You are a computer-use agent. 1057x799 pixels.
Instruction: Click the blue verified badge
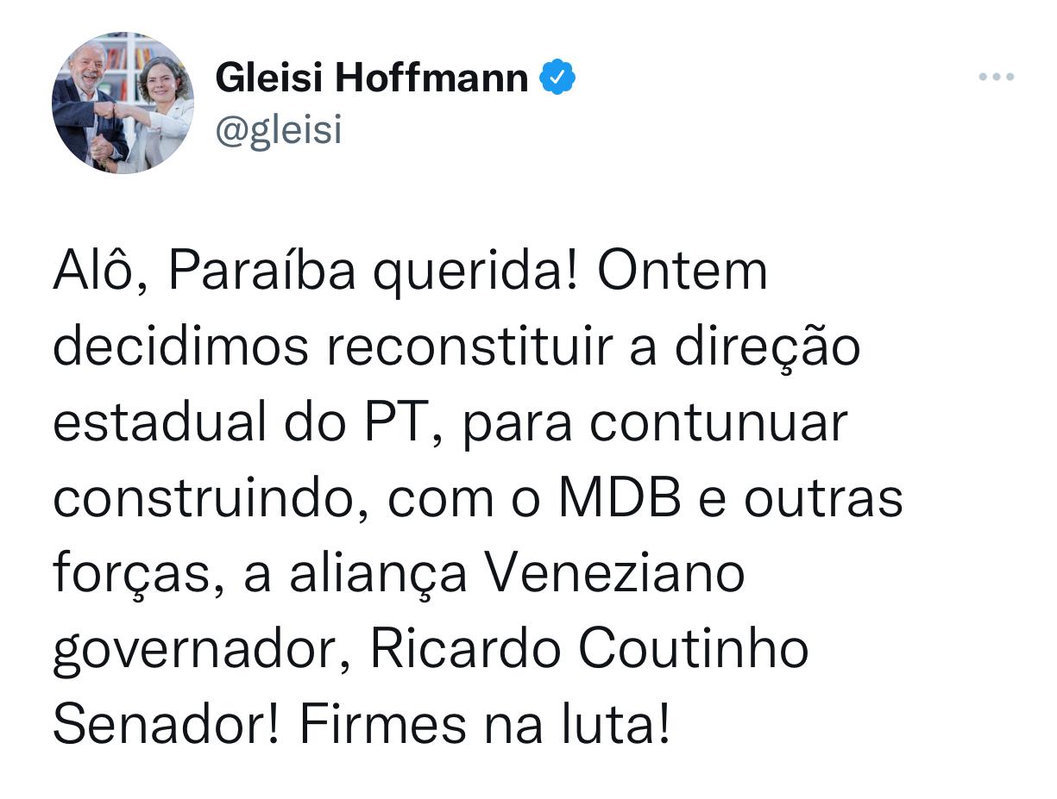coord(557,78)
